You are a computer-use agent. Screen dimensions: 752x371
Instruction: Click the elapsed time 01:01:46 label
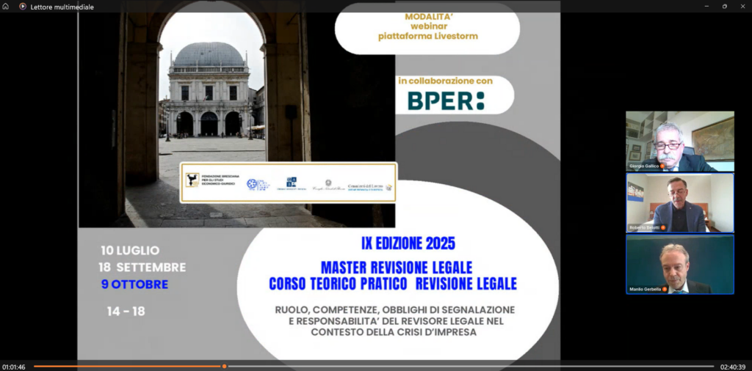13,367
